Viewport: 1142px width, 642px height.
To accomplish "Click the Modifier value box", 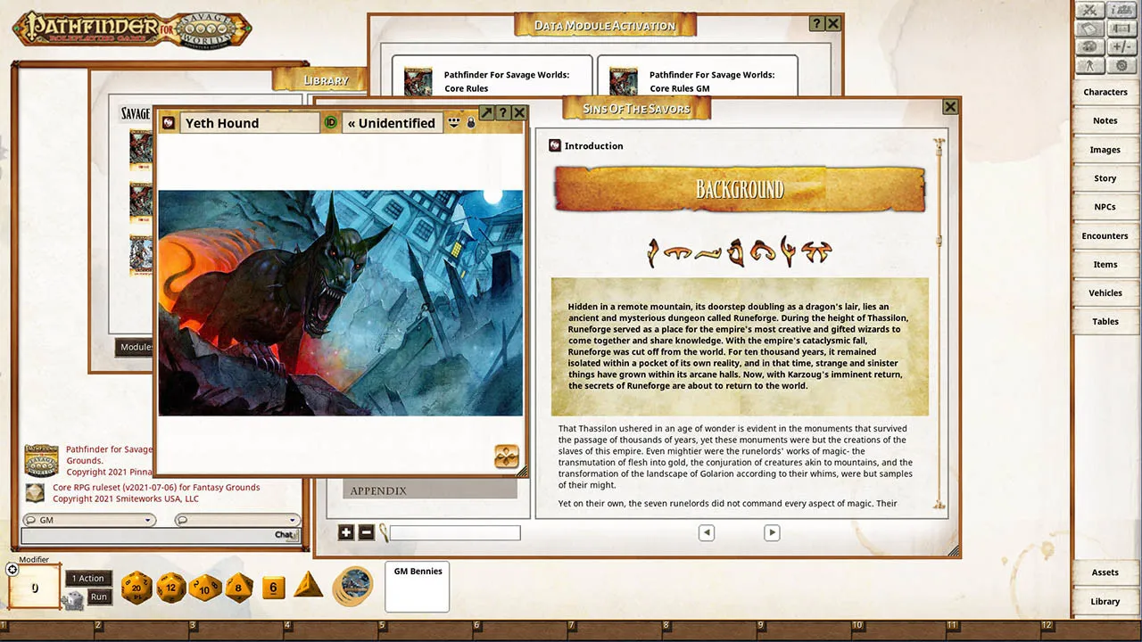I will [35, 588].
